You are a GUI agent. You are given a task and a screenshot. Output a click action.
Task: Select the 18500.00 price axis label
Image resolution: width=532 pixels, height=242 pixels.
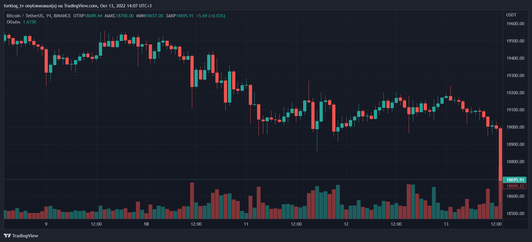tap(515, 214)
